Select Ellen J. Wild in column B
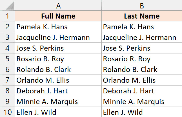 [x=123, y=112]
